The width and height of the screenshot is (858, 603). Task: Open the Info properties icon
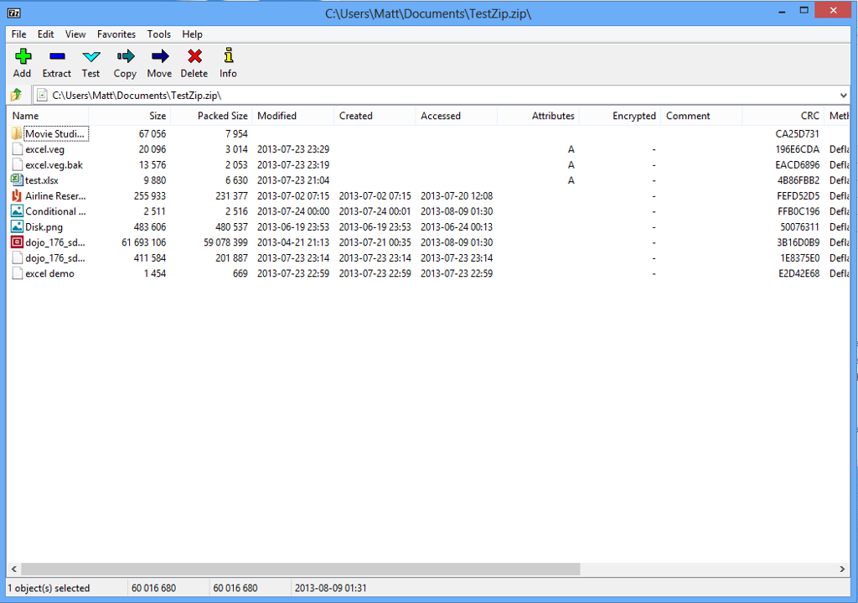point(229,55)
